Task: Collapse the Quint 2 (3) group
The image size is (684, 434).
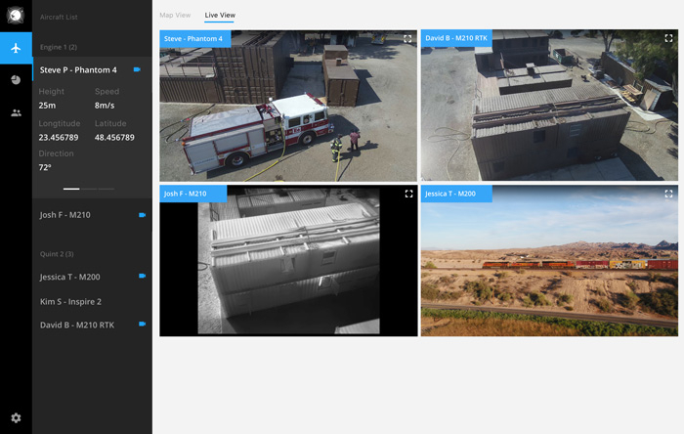Action: coord(59,253)
